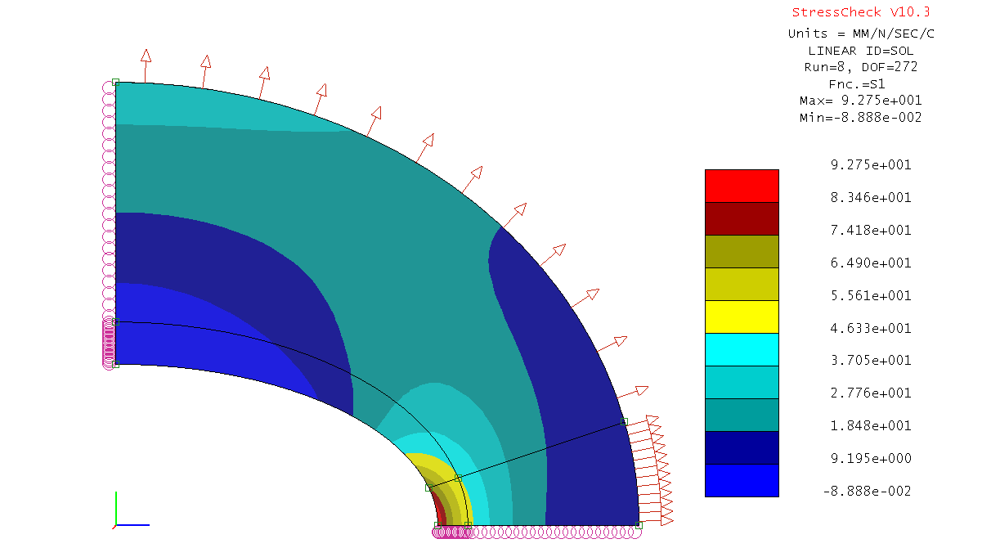This screenshot has height=557, width=1000.
Task: Pick the bright cyan legend swatch
Action: (742, 349)
